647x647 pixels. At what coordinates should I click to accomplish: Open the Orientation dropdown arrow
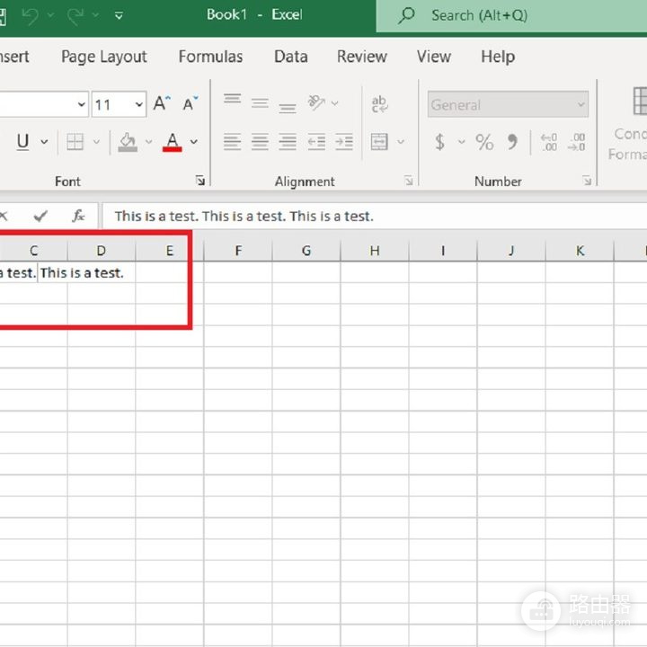point(334,102)
